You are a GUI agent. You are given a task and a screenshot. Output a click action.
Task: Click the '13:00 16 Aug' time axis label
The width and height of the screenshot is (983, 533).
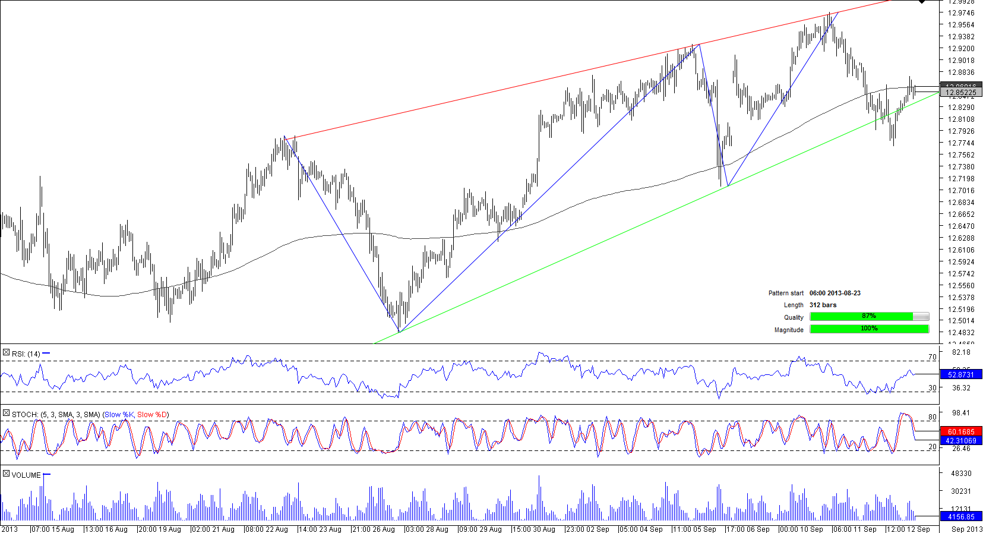[106, 529]
